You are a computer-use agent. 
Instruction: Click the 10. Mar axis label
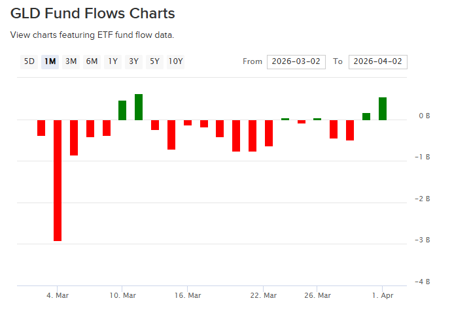point(122,295)
